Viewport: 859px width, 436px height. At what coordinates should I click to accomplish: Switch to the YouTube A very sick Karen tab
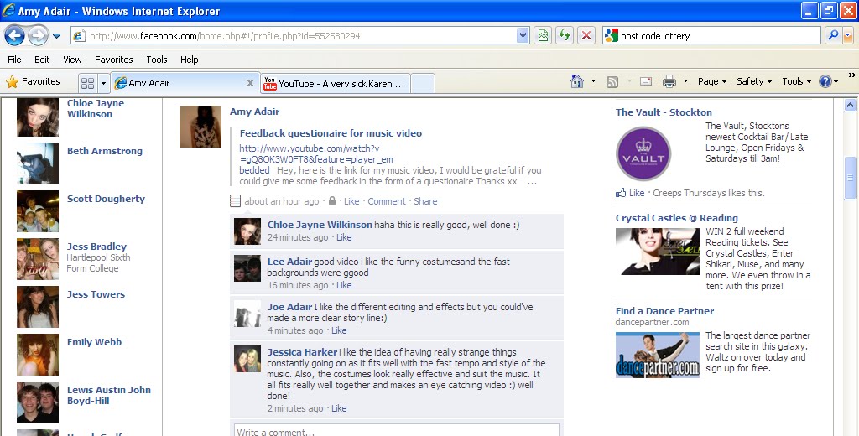[x=336, y=84]
